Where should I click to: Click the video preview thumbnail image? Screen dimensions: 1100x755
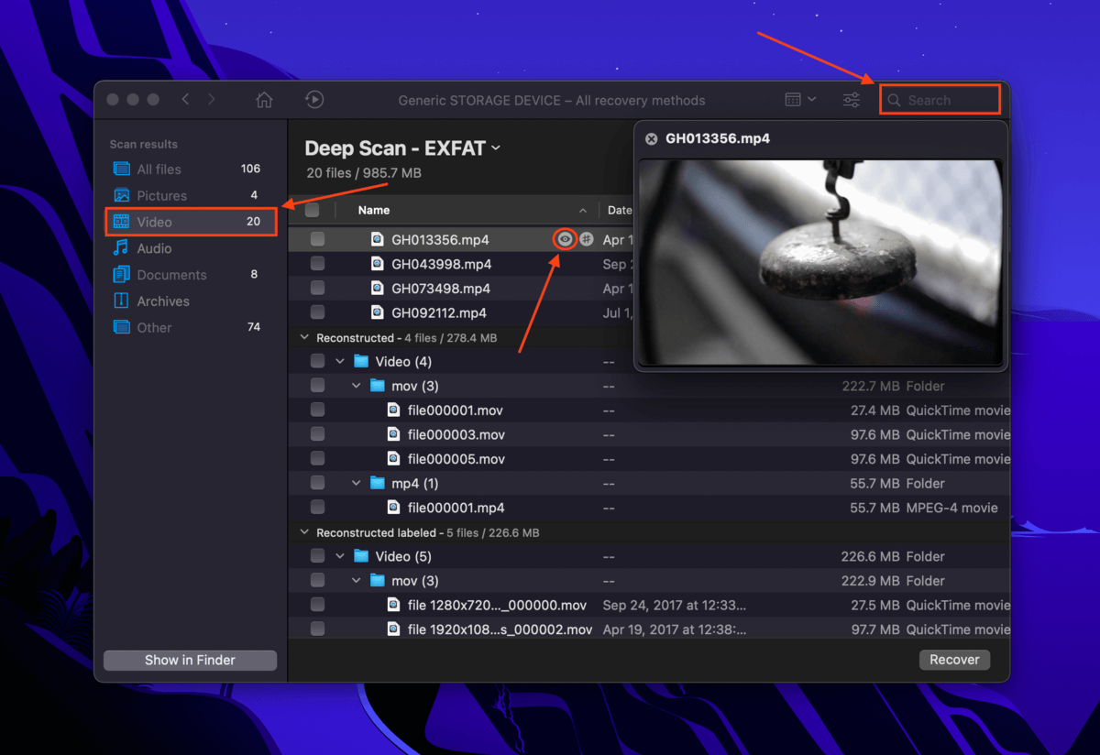820,262
